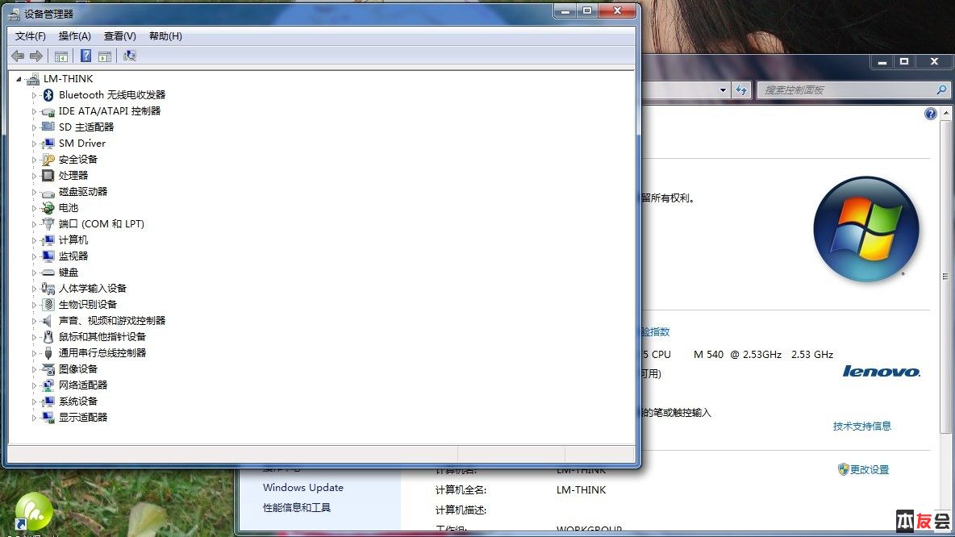
Task: Click the action pane toolbar icon
Action: [105, 56]
